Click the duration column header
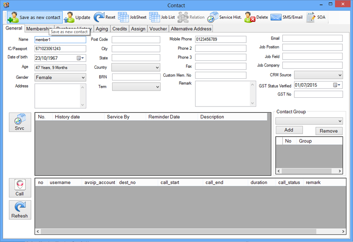 pyautogui.click(x=262, y=183)
